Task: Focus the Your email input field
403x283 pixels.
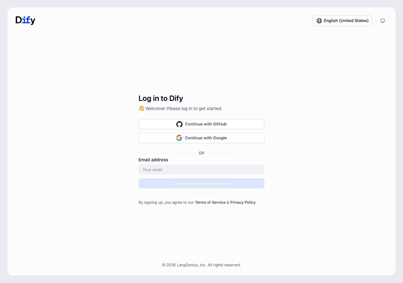Action: 201,169
